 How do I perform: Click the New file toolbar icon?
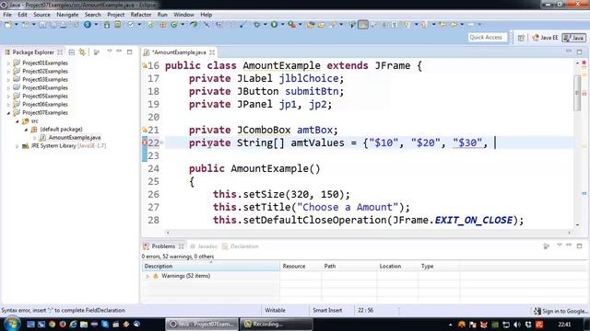8,25
